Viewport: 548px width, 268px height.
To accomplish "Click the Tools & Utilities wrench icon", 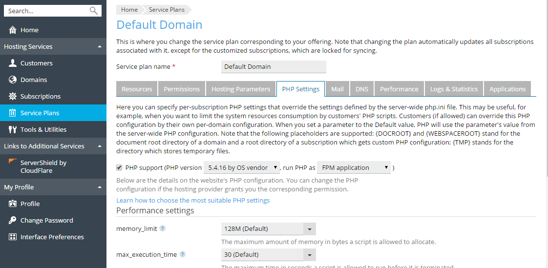I will coord(13,129).
